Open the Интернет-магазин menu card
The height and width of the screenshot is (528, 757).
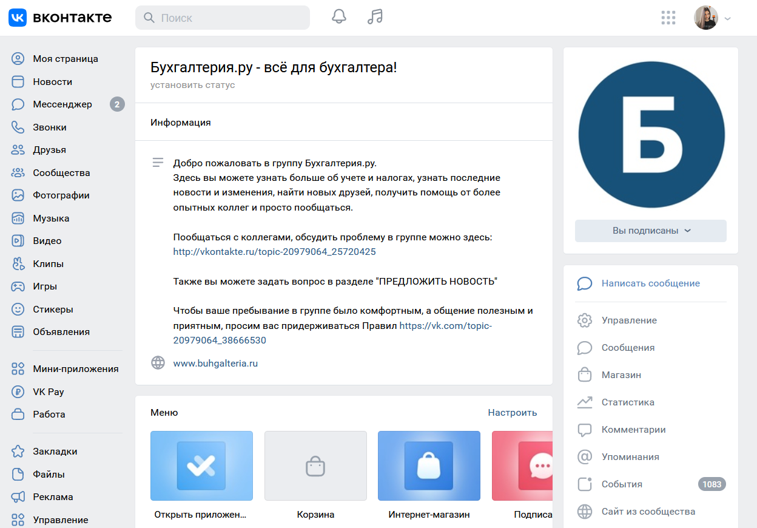click(429, 475)
